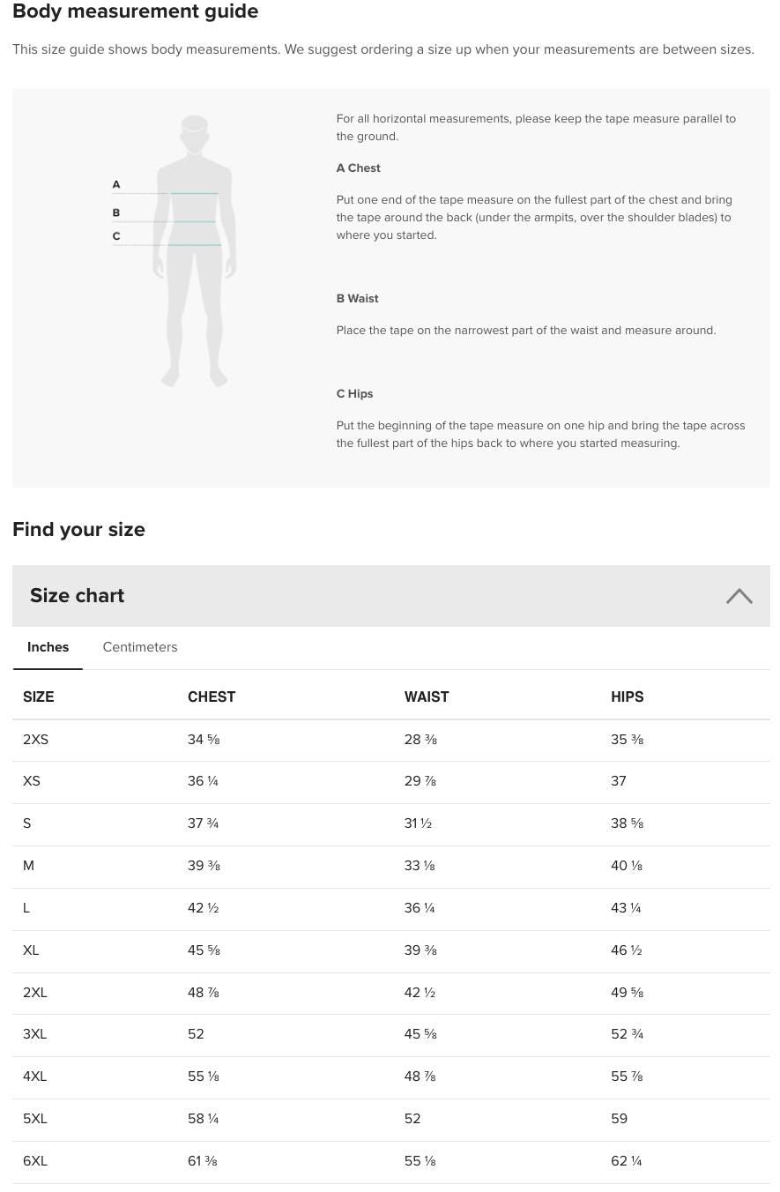Click the A Chest instruction heading
This screenshot has height=1192, width=780.
pyautogui.click(x=358, y=168)
